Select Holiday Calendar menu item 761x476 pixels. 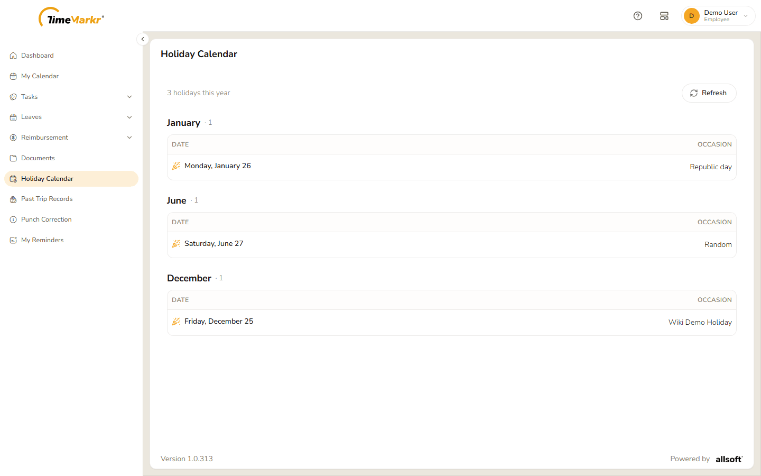71,179
